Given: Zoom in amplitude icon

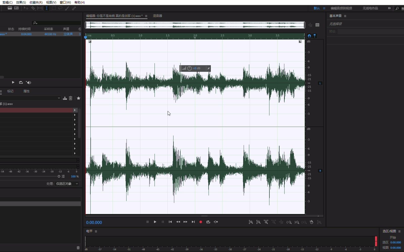Looking at the screenshot, I should point(251,222).
